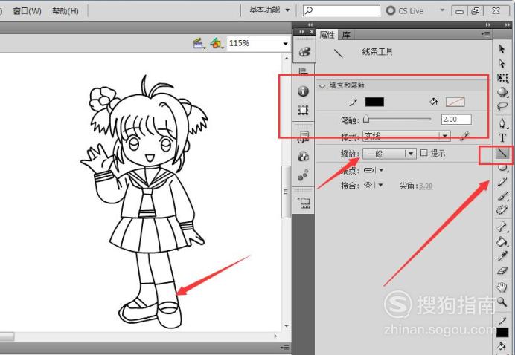This screenshot has width=515, height=355.
Task: Click the horizontal scroll-right arrow
Action: click(275, 336)
